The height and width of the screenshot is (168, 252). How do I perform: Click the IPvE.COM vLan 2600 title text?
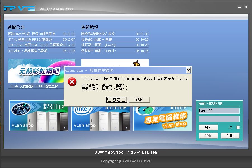(x=56, y=9)
